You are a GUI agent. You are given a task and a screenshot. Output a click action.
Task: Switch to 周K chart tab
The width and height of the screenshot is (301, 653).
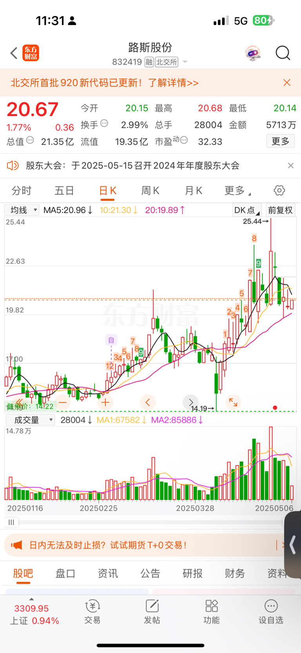[x=150, y=191]
